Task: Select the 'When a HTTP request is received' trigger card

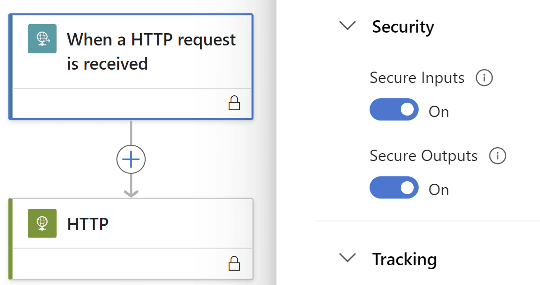Action: pos(131,52)
